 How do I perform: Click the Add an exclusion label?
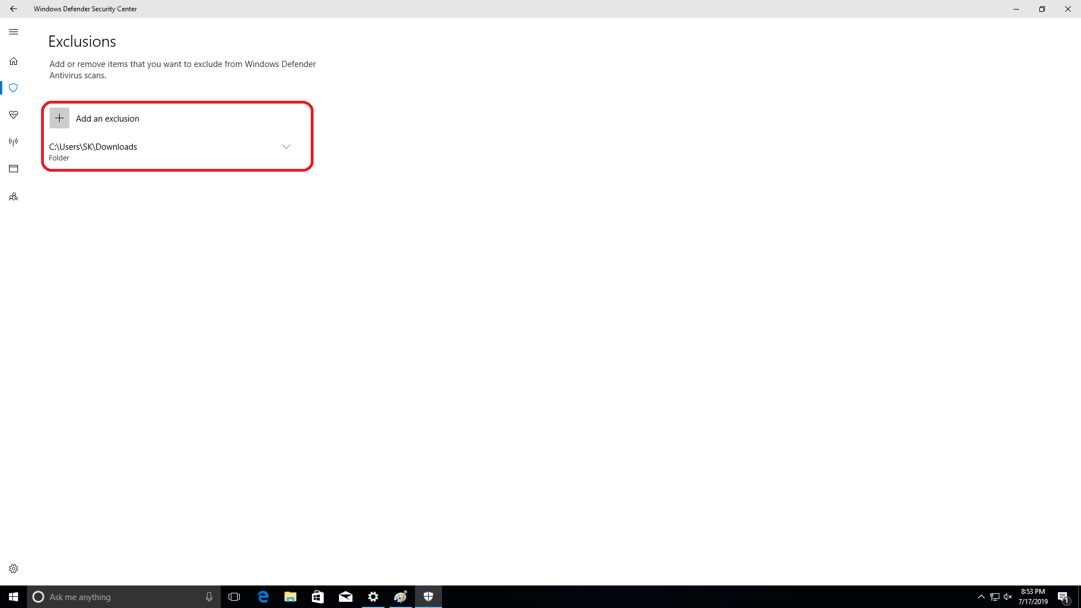pyautogui.click(x=108, y=119)
